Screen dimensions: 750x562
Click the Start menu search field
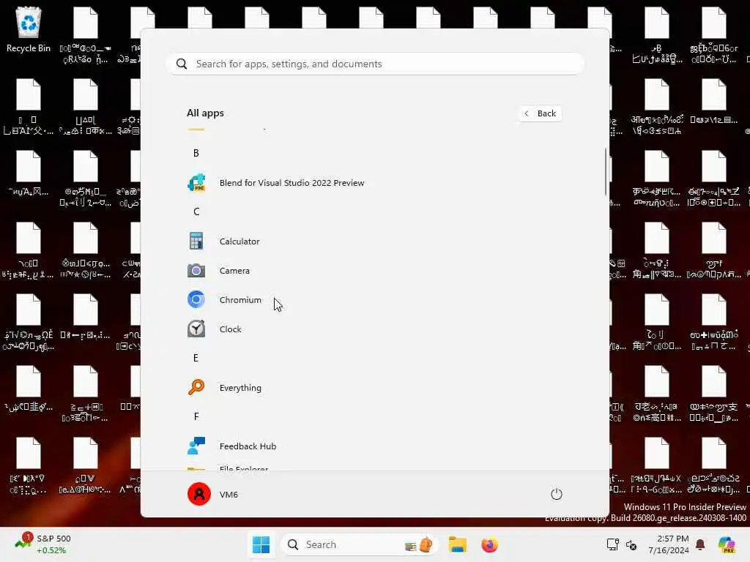(x=375, y=64)
